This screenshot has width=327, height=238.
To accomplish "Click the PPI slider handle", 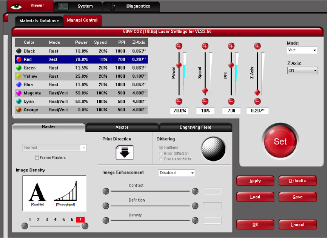I will point(231,65).
